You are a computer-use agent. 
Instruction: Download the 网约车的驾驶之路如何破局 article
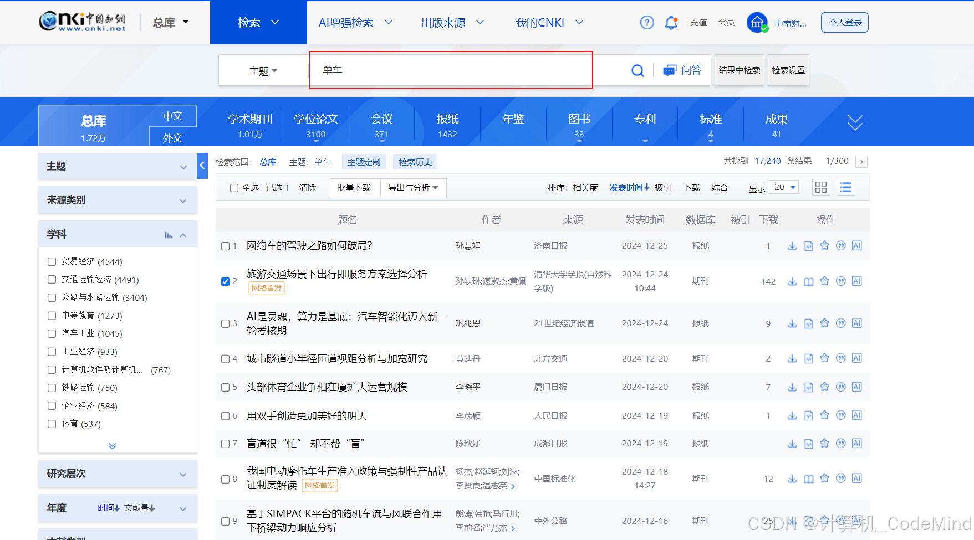click(x=792, y=246)
